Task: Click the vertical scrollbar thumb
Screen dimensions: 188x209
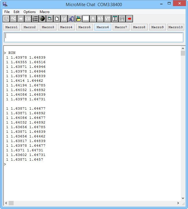Action: [x=183, y=53]
